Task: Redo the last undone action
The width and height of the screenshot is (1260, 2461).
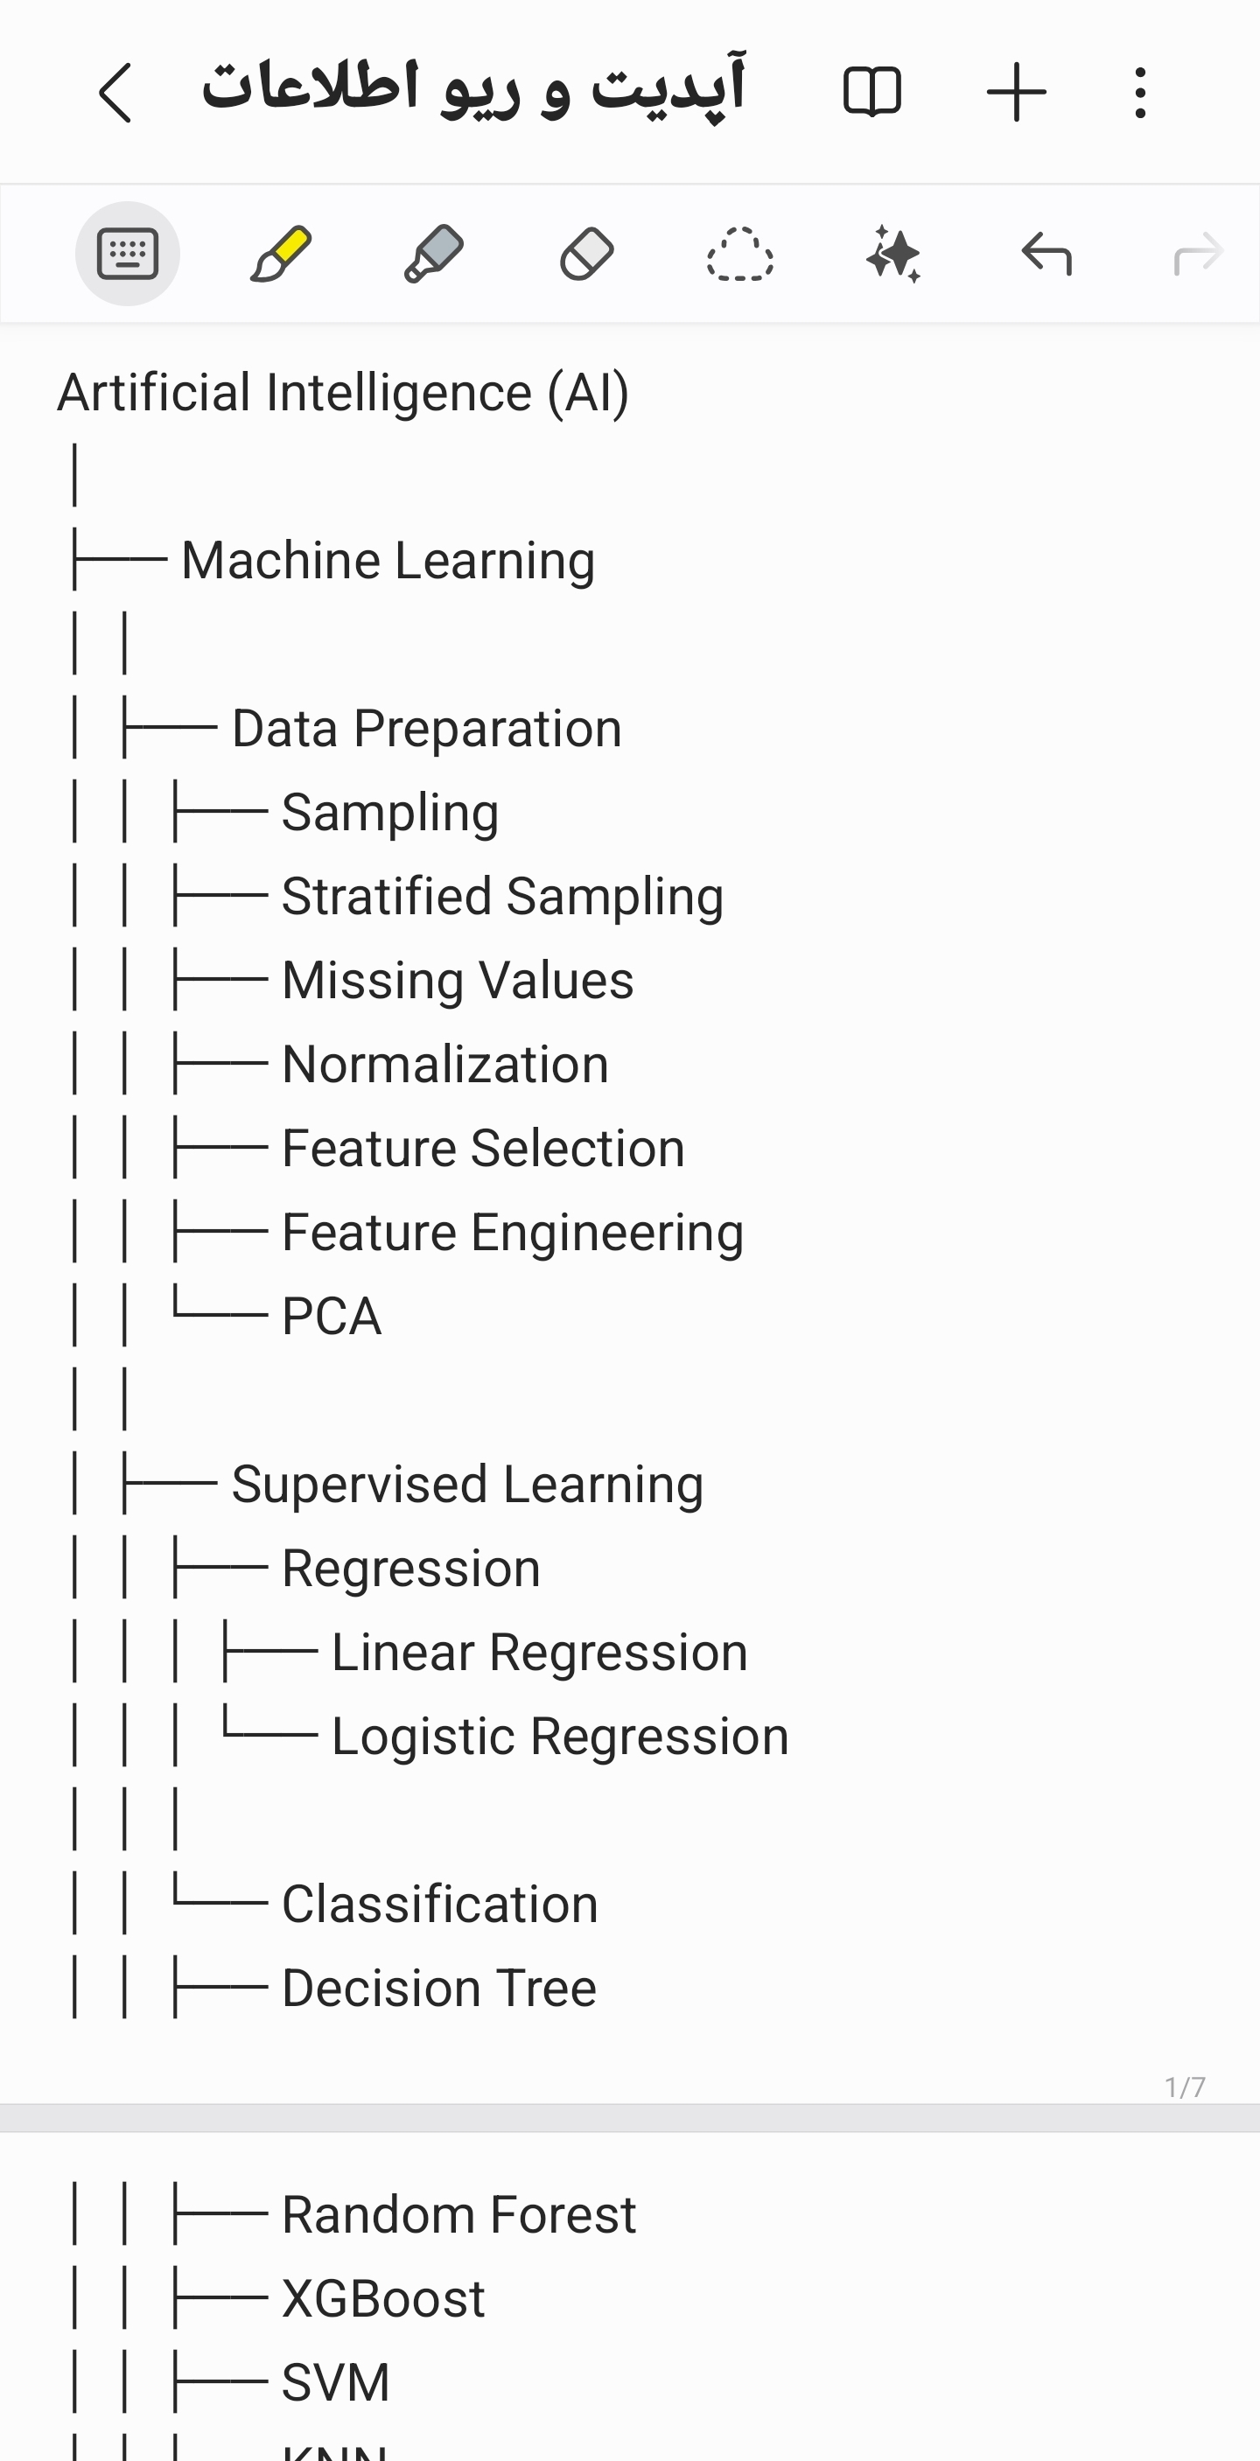Action: pyautogui.click(x=1198, y=254)
